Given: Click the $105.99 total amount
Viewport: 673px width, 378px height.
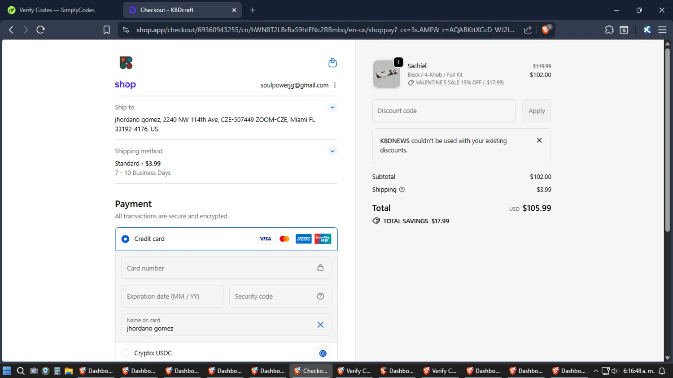Looking at the screenshot, I should tap(537, 208).
